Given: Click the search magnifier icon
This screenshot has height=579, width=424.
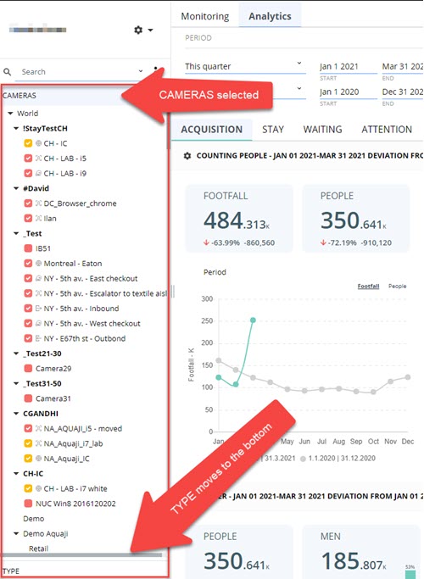Looking at the screenshot, I should coord(7,72).
